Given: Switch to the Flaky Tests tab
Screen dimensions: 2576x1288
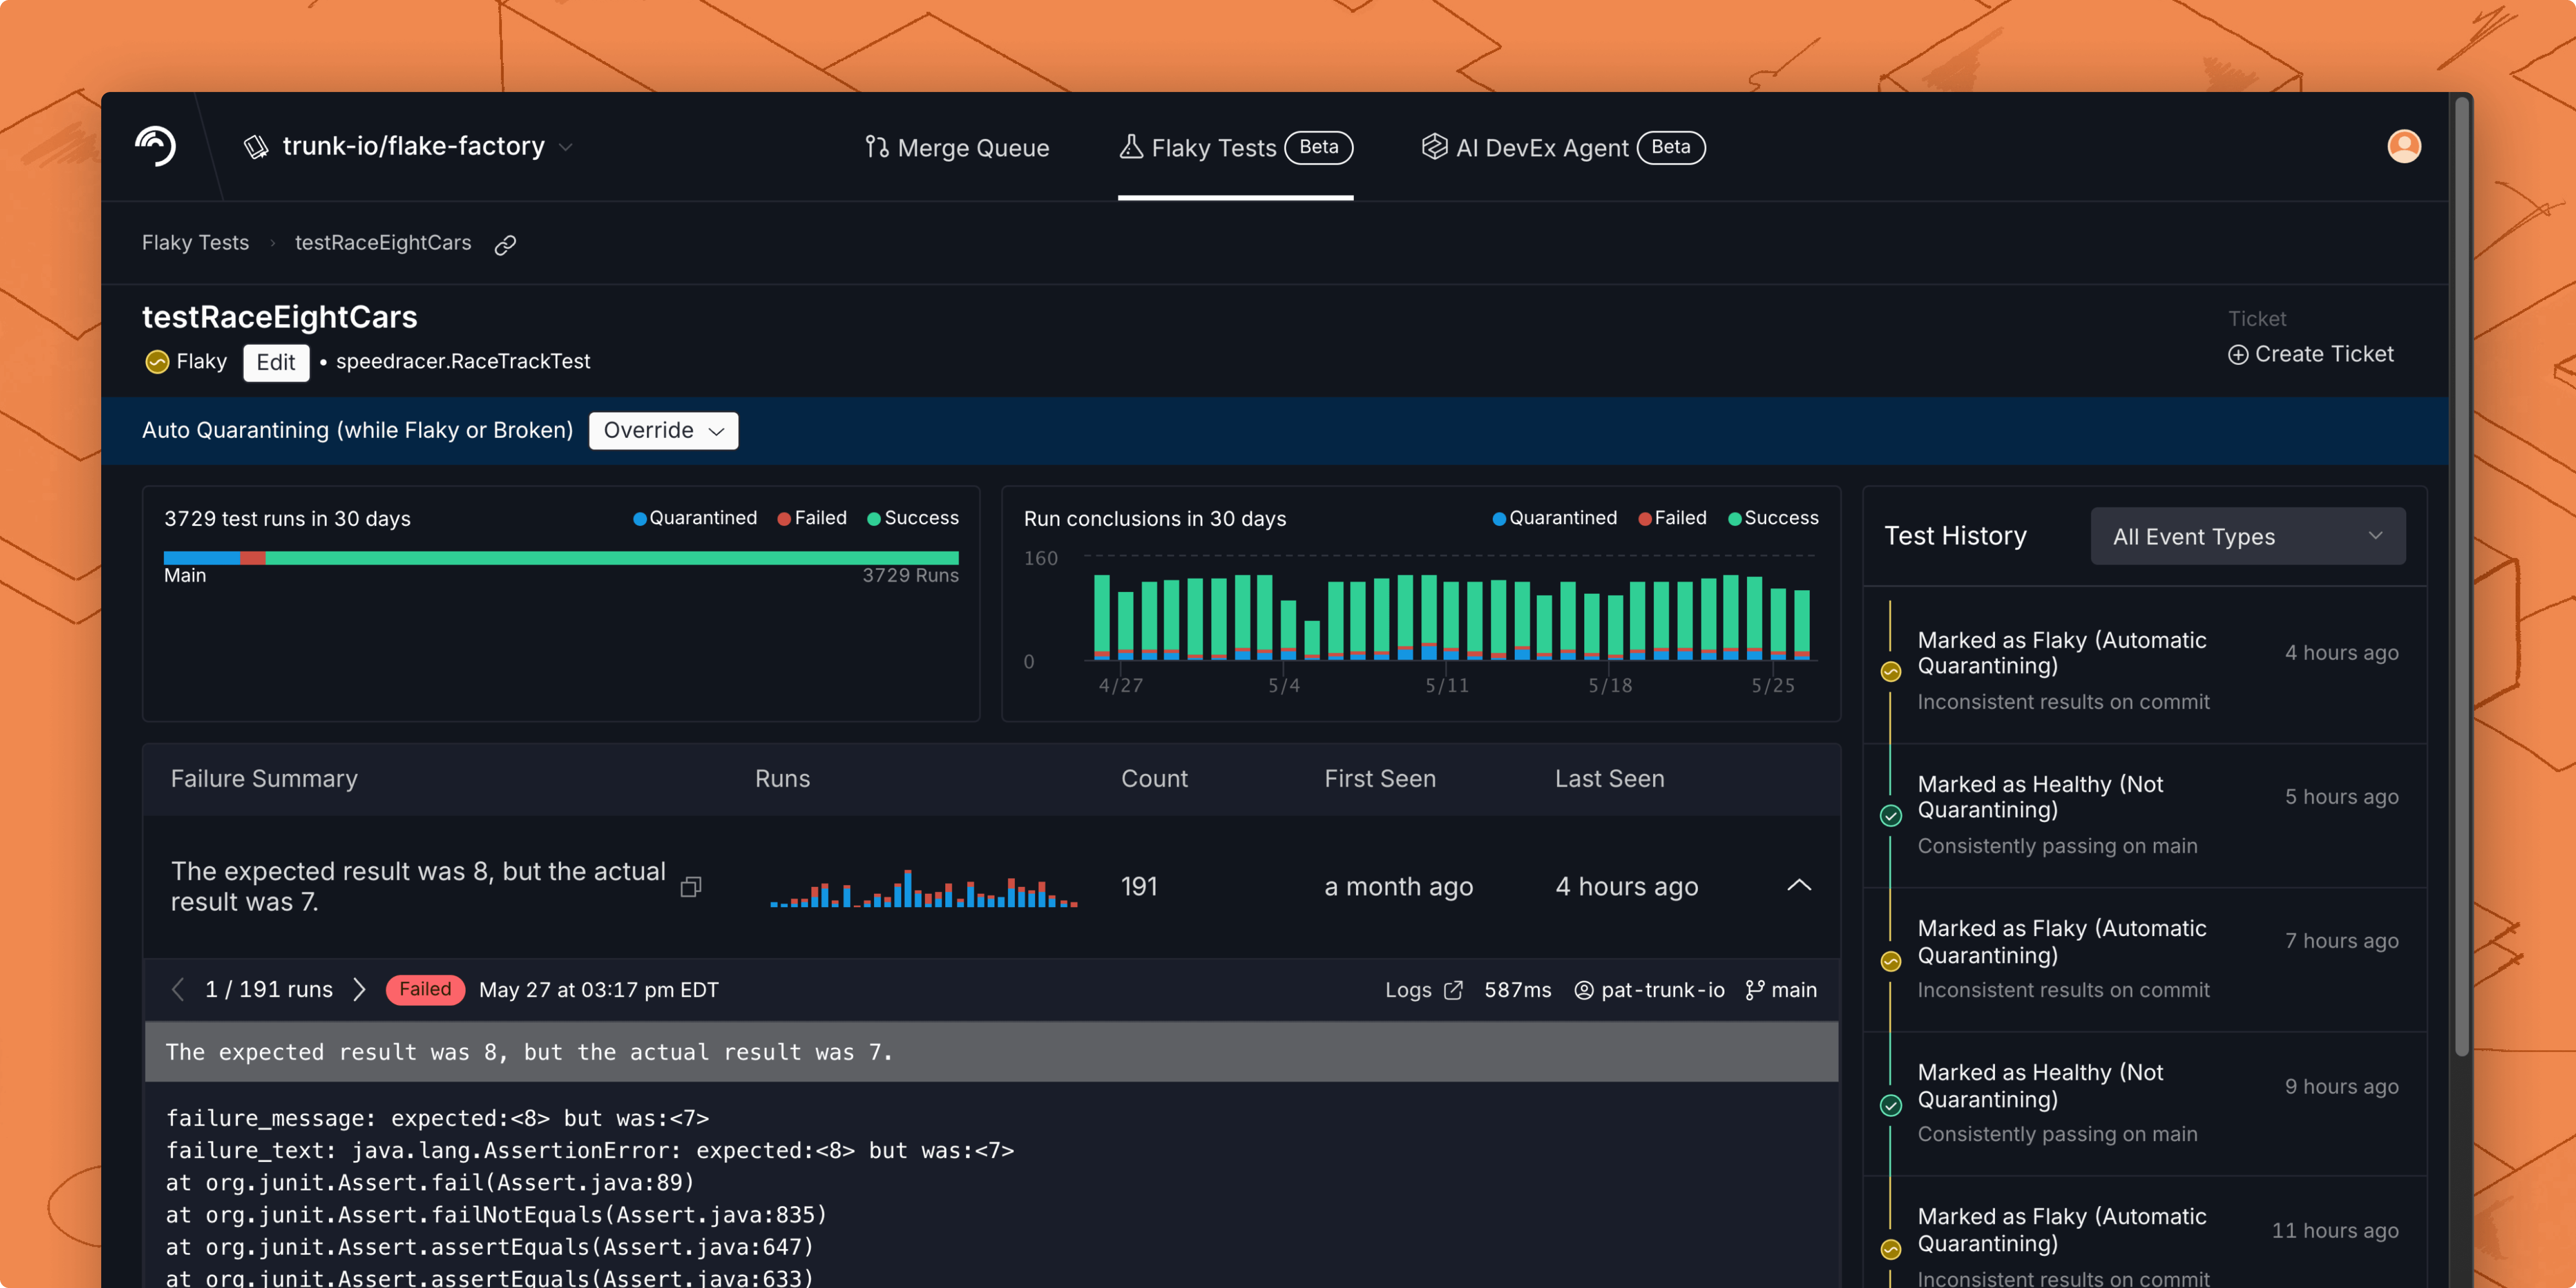Looking at the screenshot, I should pos(1235,147).
